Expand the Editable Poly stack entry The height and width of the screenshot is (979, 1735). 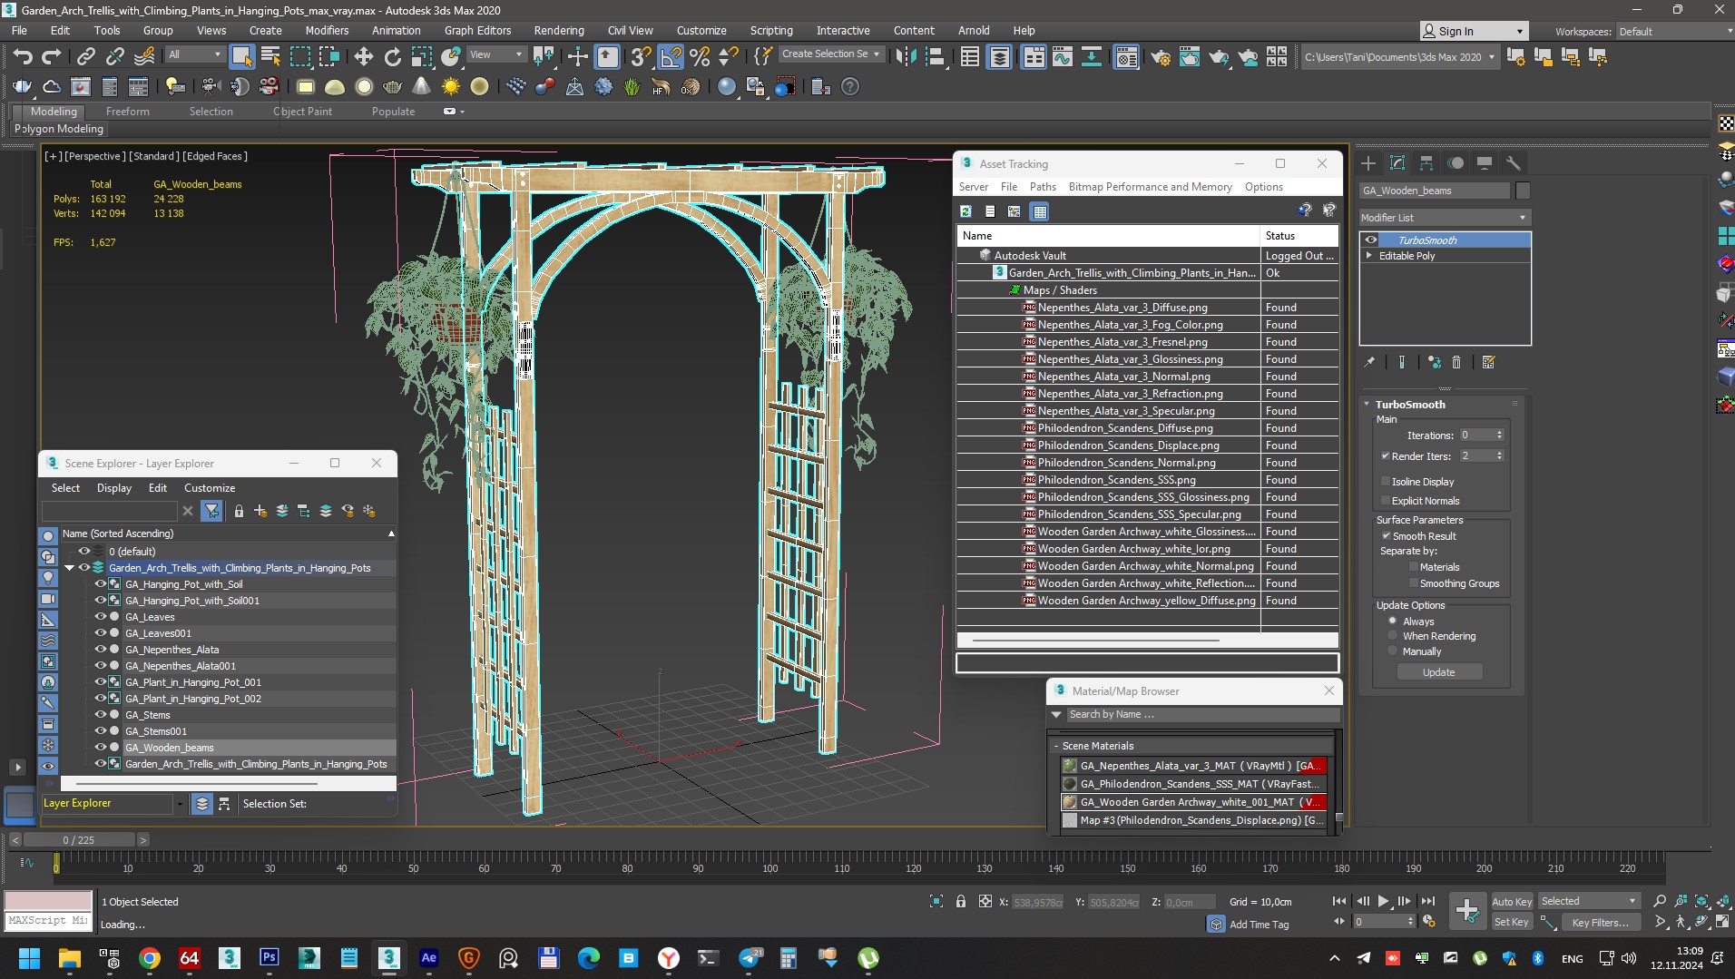coord(1369,256)
